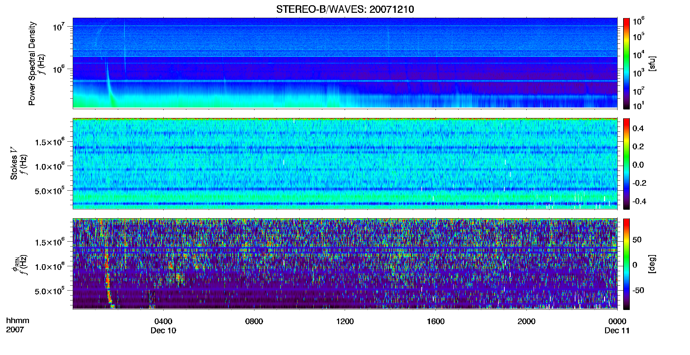Click the 0.4 Stokes colorbar tick label

638,129
